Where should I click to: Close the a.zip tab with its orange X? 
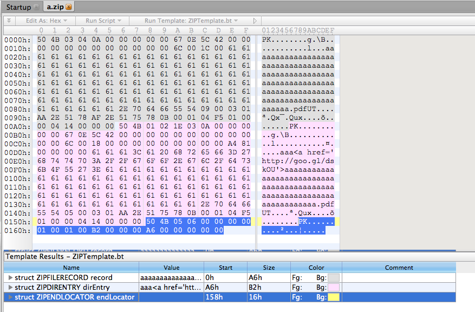click(x=69, y=6)
